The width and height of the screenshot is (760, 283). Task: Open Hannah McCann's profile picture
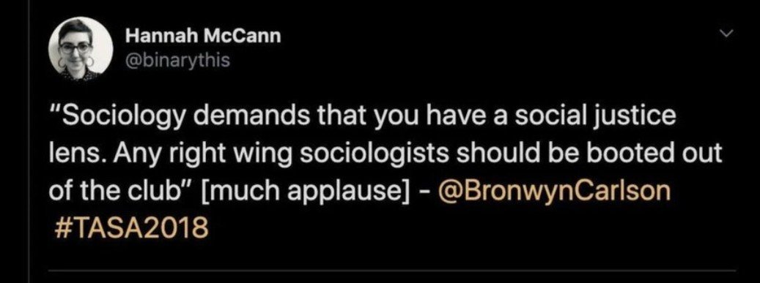click(x=81, y=48)
